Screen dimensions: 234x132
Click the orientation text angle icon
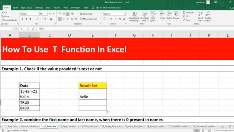pyautogui.click(x=72, y=14)
